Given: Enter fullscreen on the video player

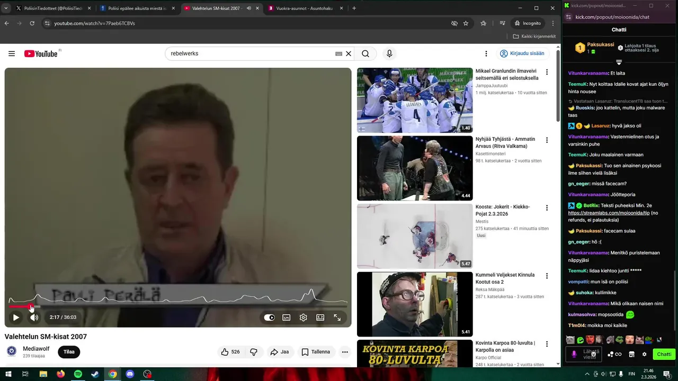Looking at the screenshot, I should click(337, 317).
